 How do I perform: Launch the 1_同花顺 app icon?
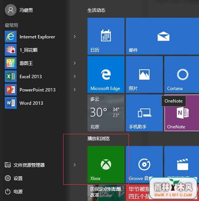click(x=11, y=50)
